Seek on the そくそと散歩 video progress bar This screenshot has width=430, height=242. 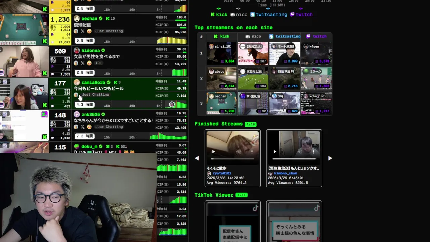(232, 158)
